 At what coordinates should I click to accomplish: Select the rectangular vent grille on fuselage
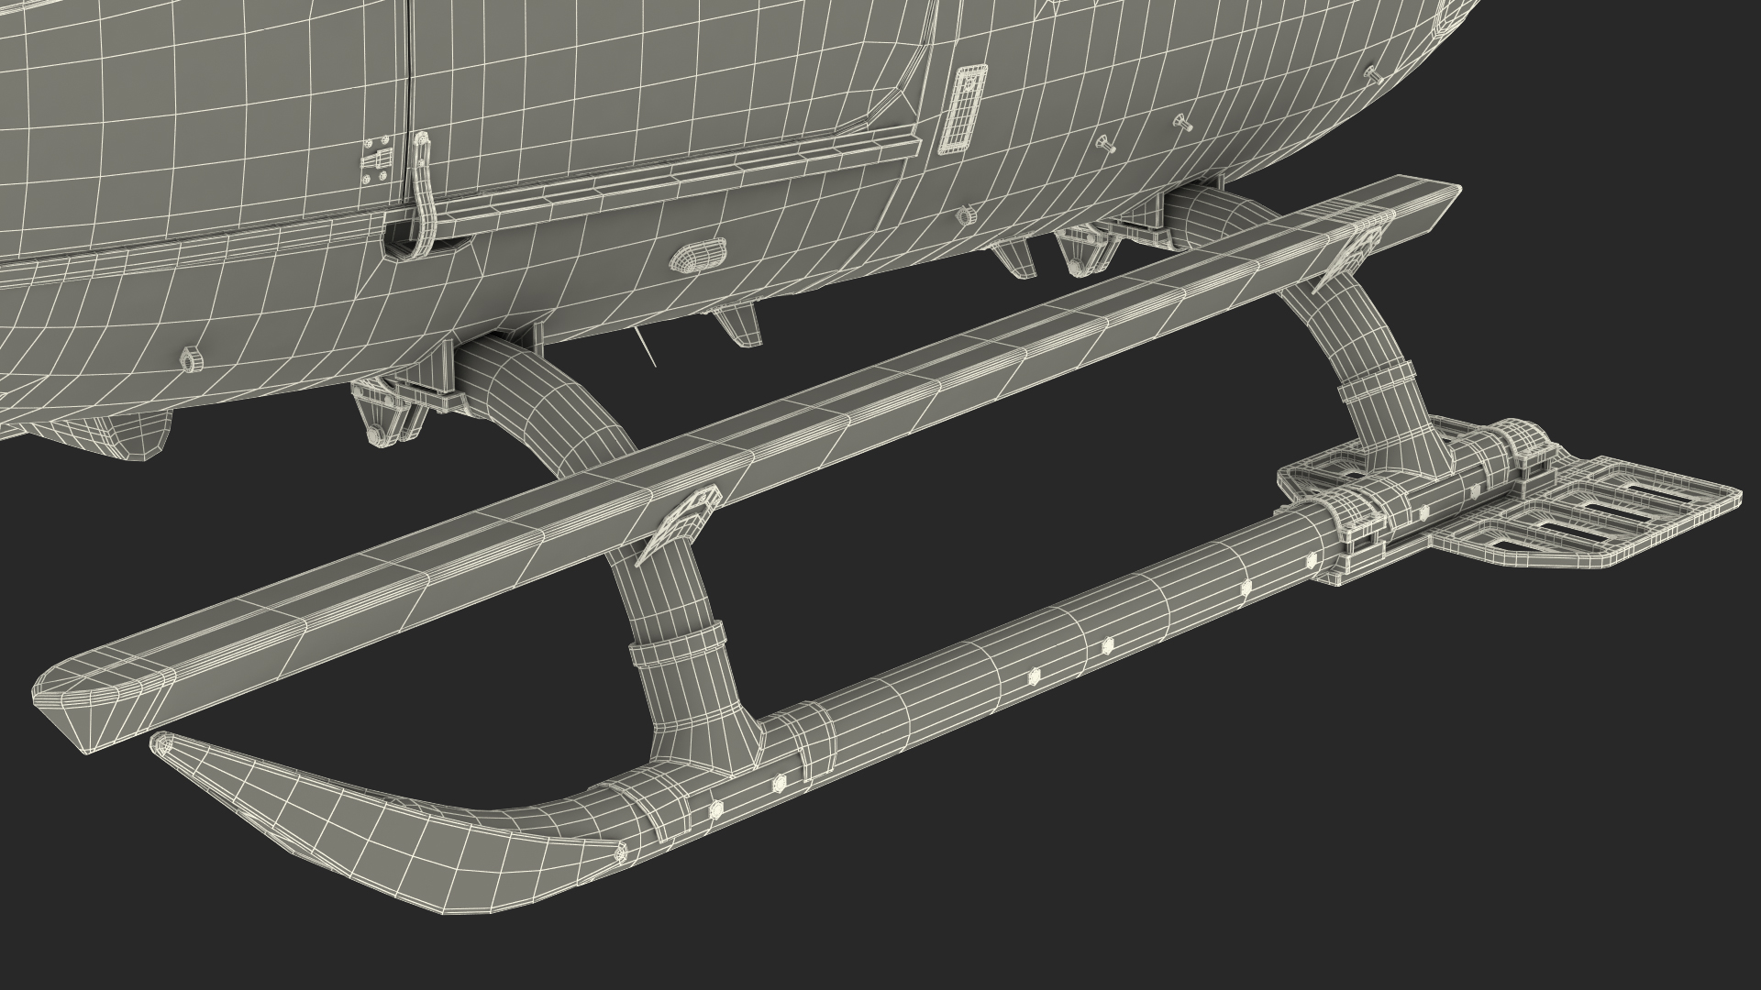click(961, 109)
